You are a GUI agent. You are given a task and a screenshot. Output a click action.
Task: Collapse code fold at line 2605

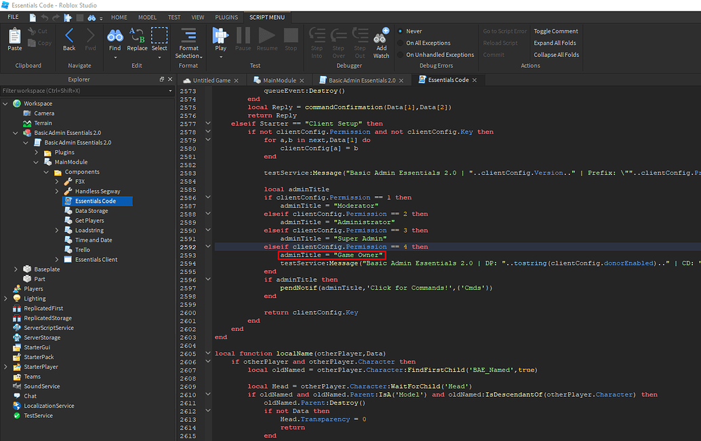208,353
